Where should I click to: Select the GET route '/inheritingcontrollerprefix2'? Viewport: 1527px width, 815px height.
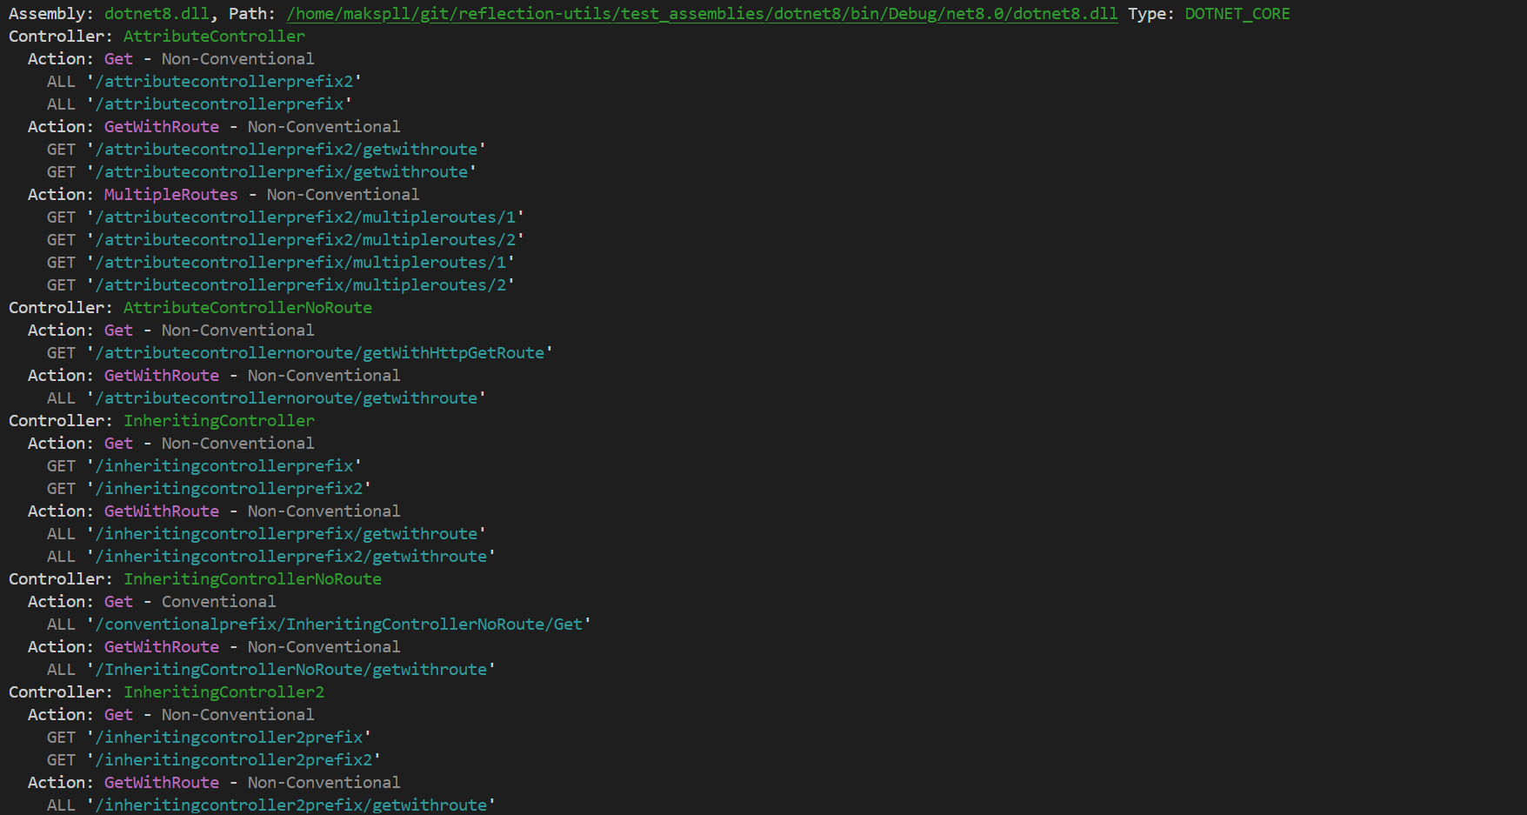click(229, 489)
